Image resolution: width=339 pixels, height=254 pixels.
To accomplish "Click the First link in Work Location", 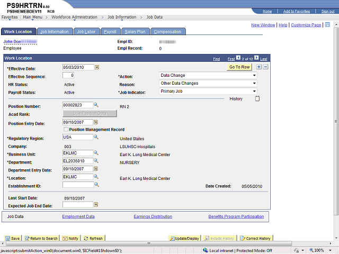I will coord(231,59).
